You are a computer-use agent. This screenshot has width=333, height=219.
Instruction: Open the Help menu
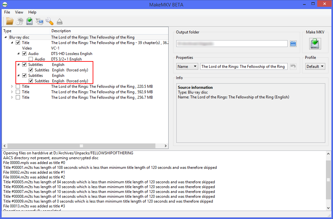pyautogui.click(x=32, y=12)
